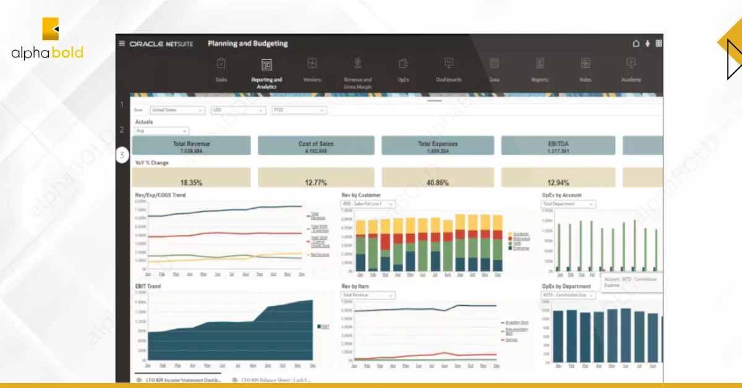Open the accessibility settings icon
Viewport: 742px width, 388px height.
coord(647,43)
